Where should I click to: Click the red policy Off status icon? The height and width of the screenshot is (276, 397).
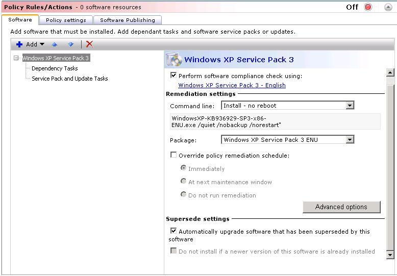point(368,7)
